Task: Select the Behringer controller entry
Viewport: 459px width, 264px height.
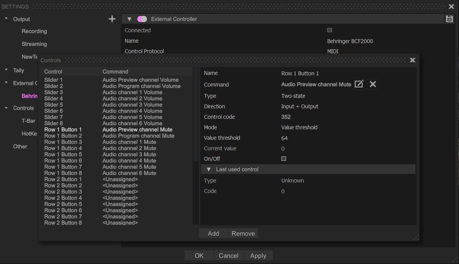Action: coord(30,96)
